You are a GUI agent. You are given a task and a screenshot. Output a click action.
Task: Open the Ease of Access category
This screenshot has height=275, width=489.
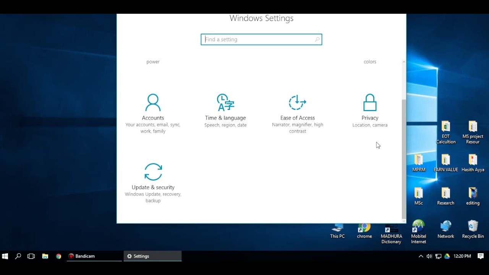[298, 113]
